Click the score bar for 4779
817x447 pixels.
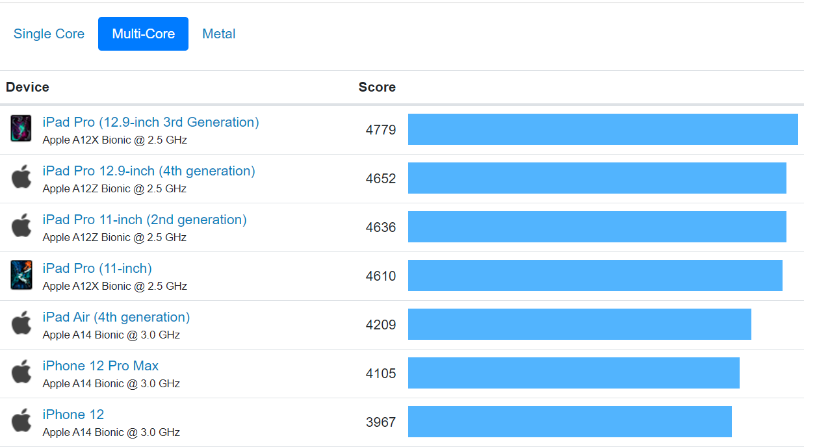(603, 129)
